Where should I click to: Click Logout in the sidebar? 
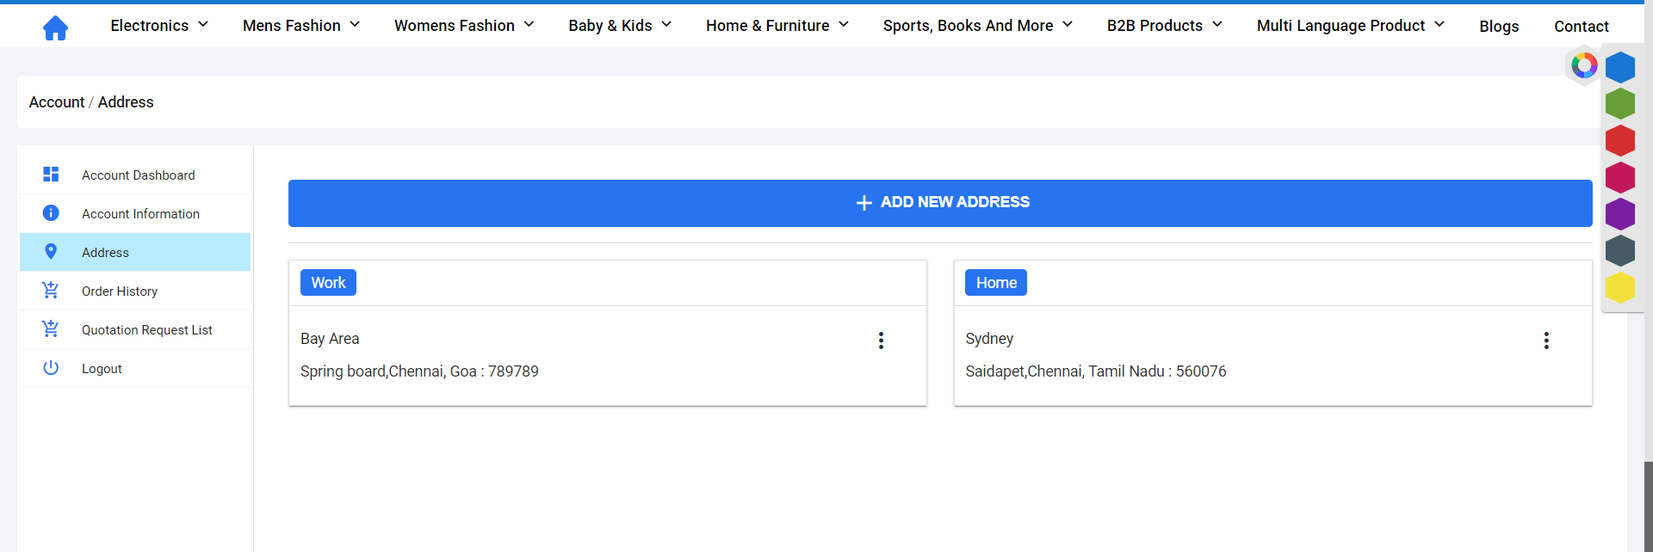click(135, 368)
